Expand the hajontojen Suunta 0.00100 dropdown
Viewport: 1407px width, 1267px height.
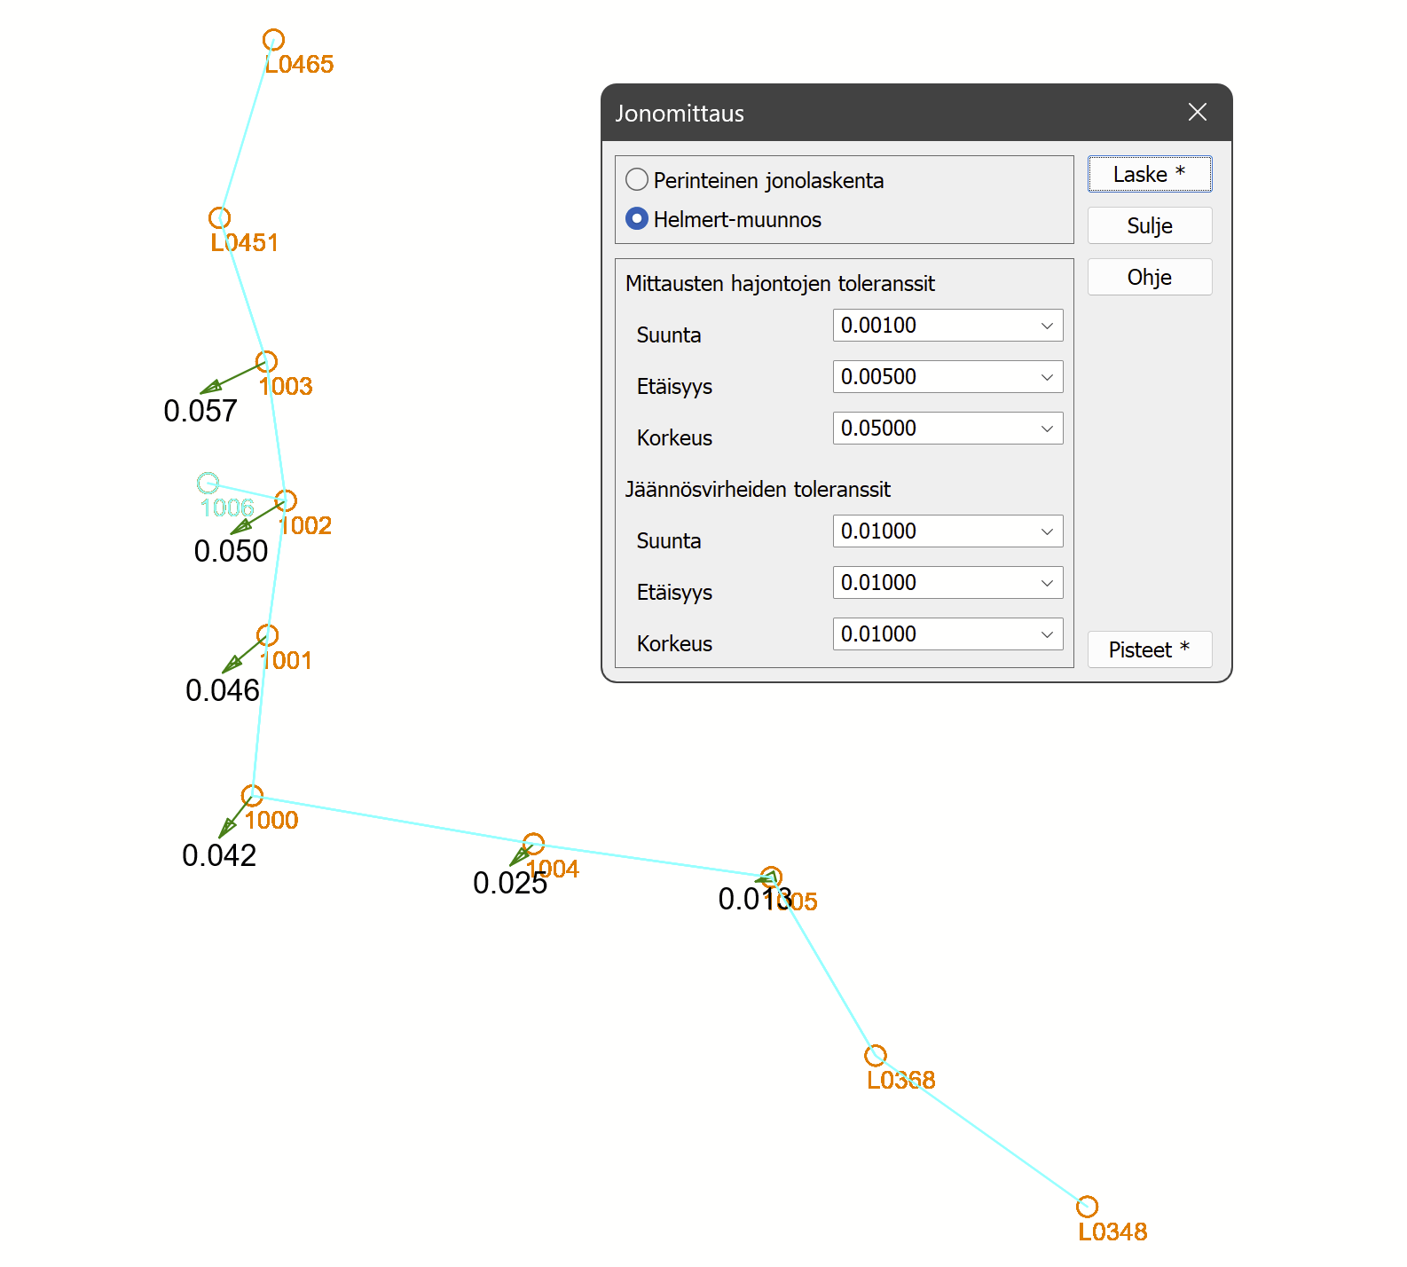[1047, 326]
